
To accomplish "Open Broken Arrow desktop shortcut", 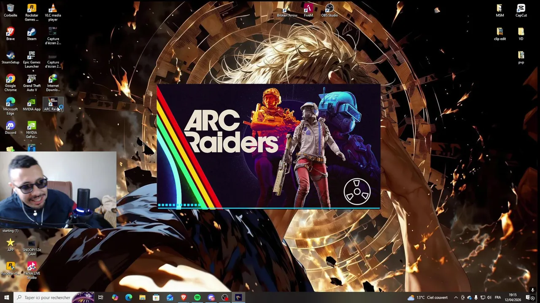I will 287,11.
